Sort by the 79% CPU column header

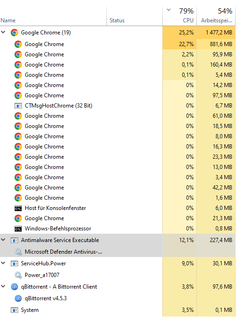pos(180,16)
